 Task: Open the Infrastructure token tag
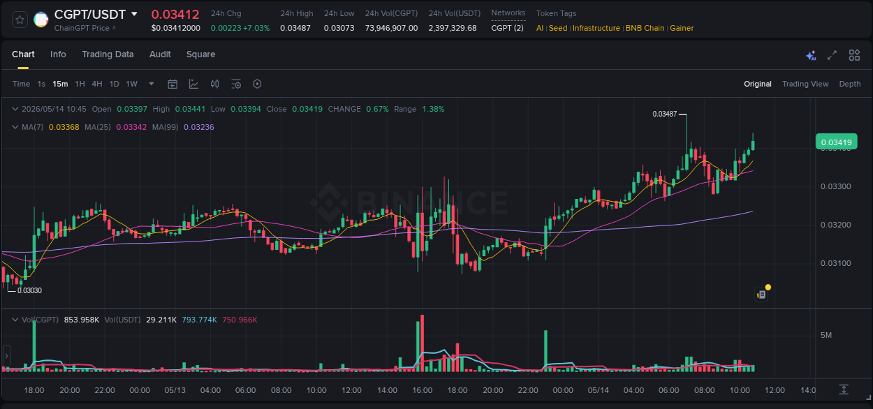point(596,28)
